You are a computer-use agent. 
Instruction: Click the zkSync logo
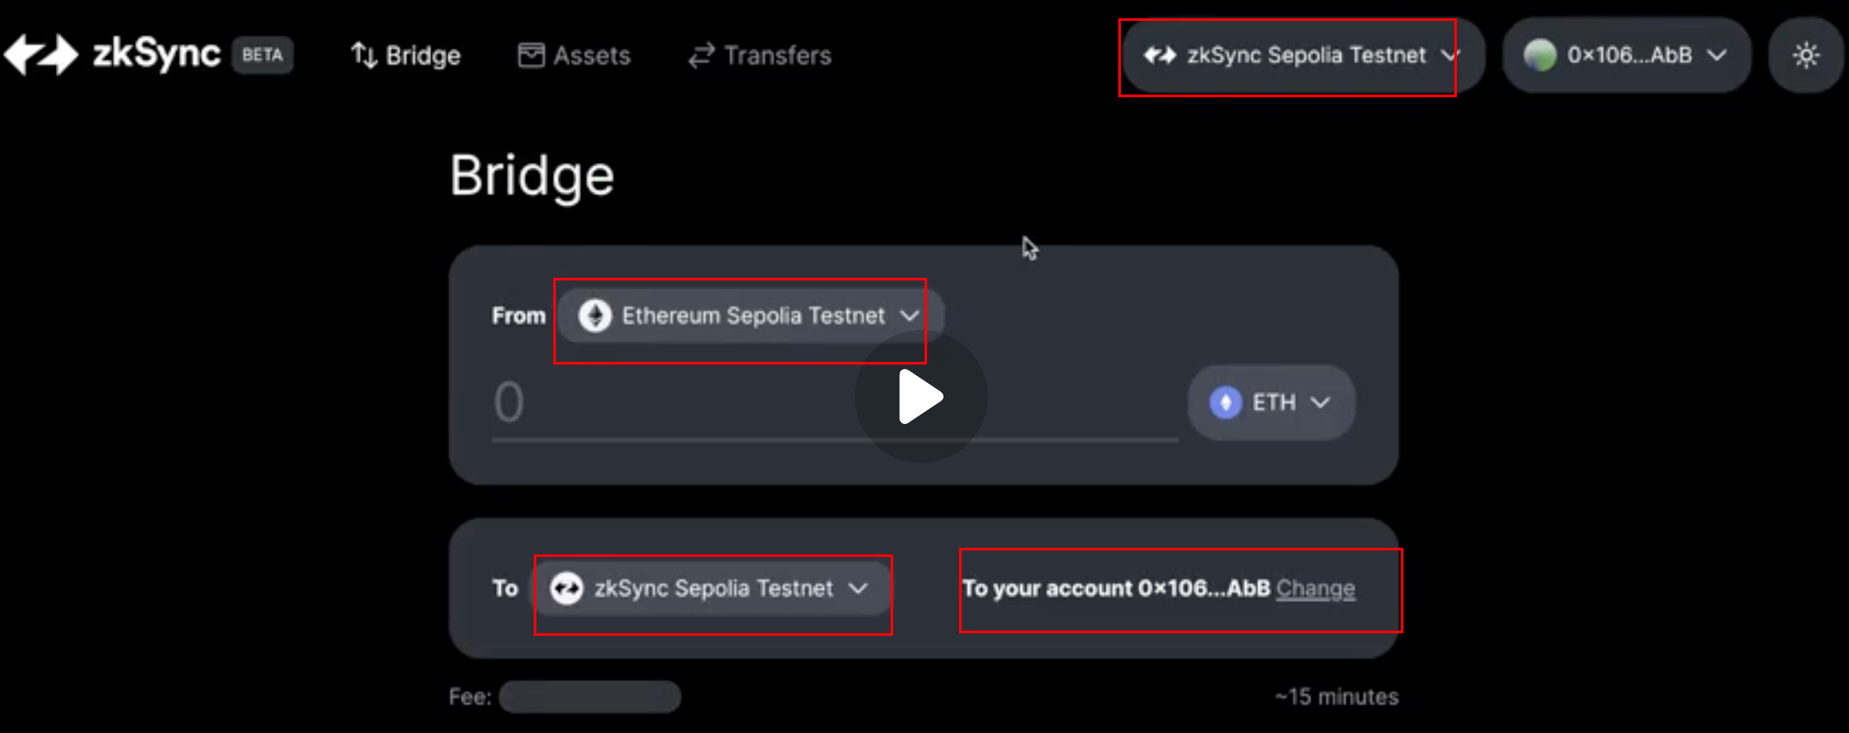pyautogui.click(x=112, y=55)
